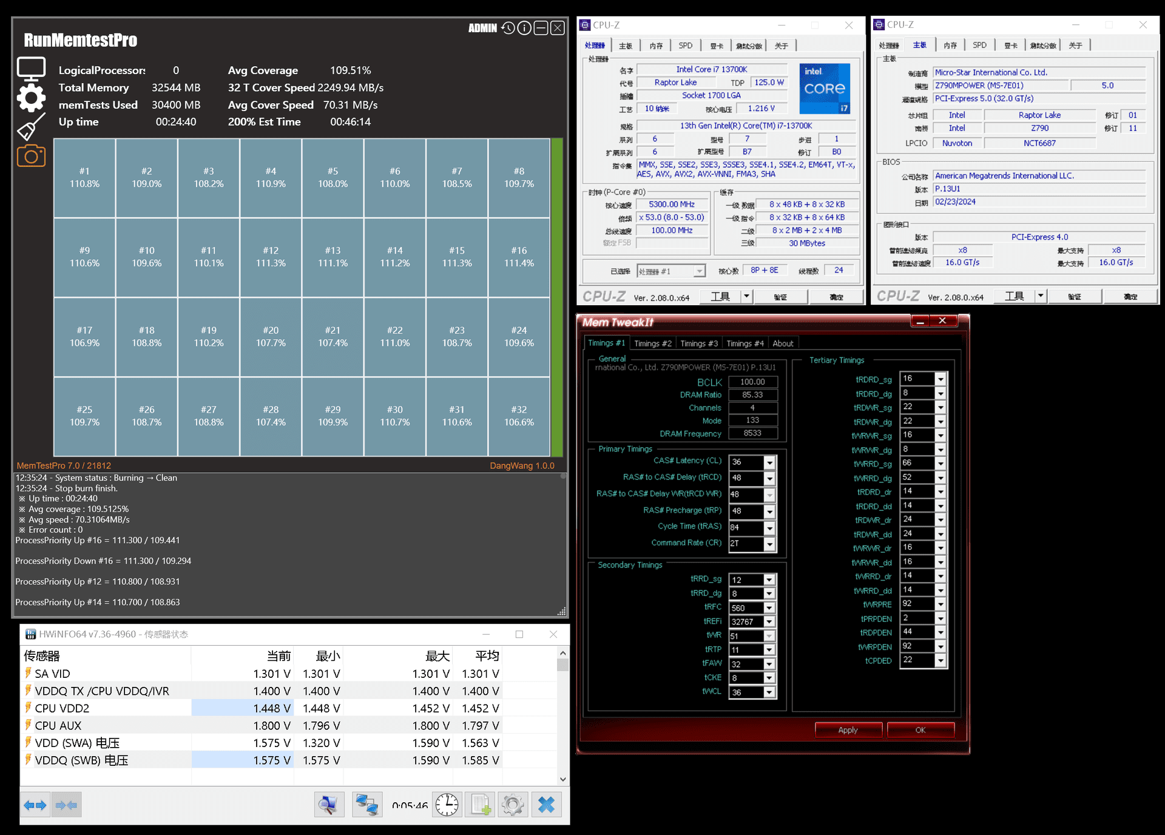This screenshot has height=835, width=1165.
Task: Click the cleaning brush icon in RunMemtestPro
Action: point(31,127)
